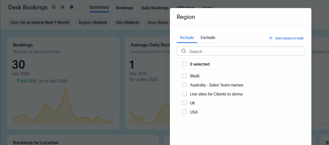This screenshot has height=145, width=329.
Task: Click into the region Search field
Action: coord(244,51)
